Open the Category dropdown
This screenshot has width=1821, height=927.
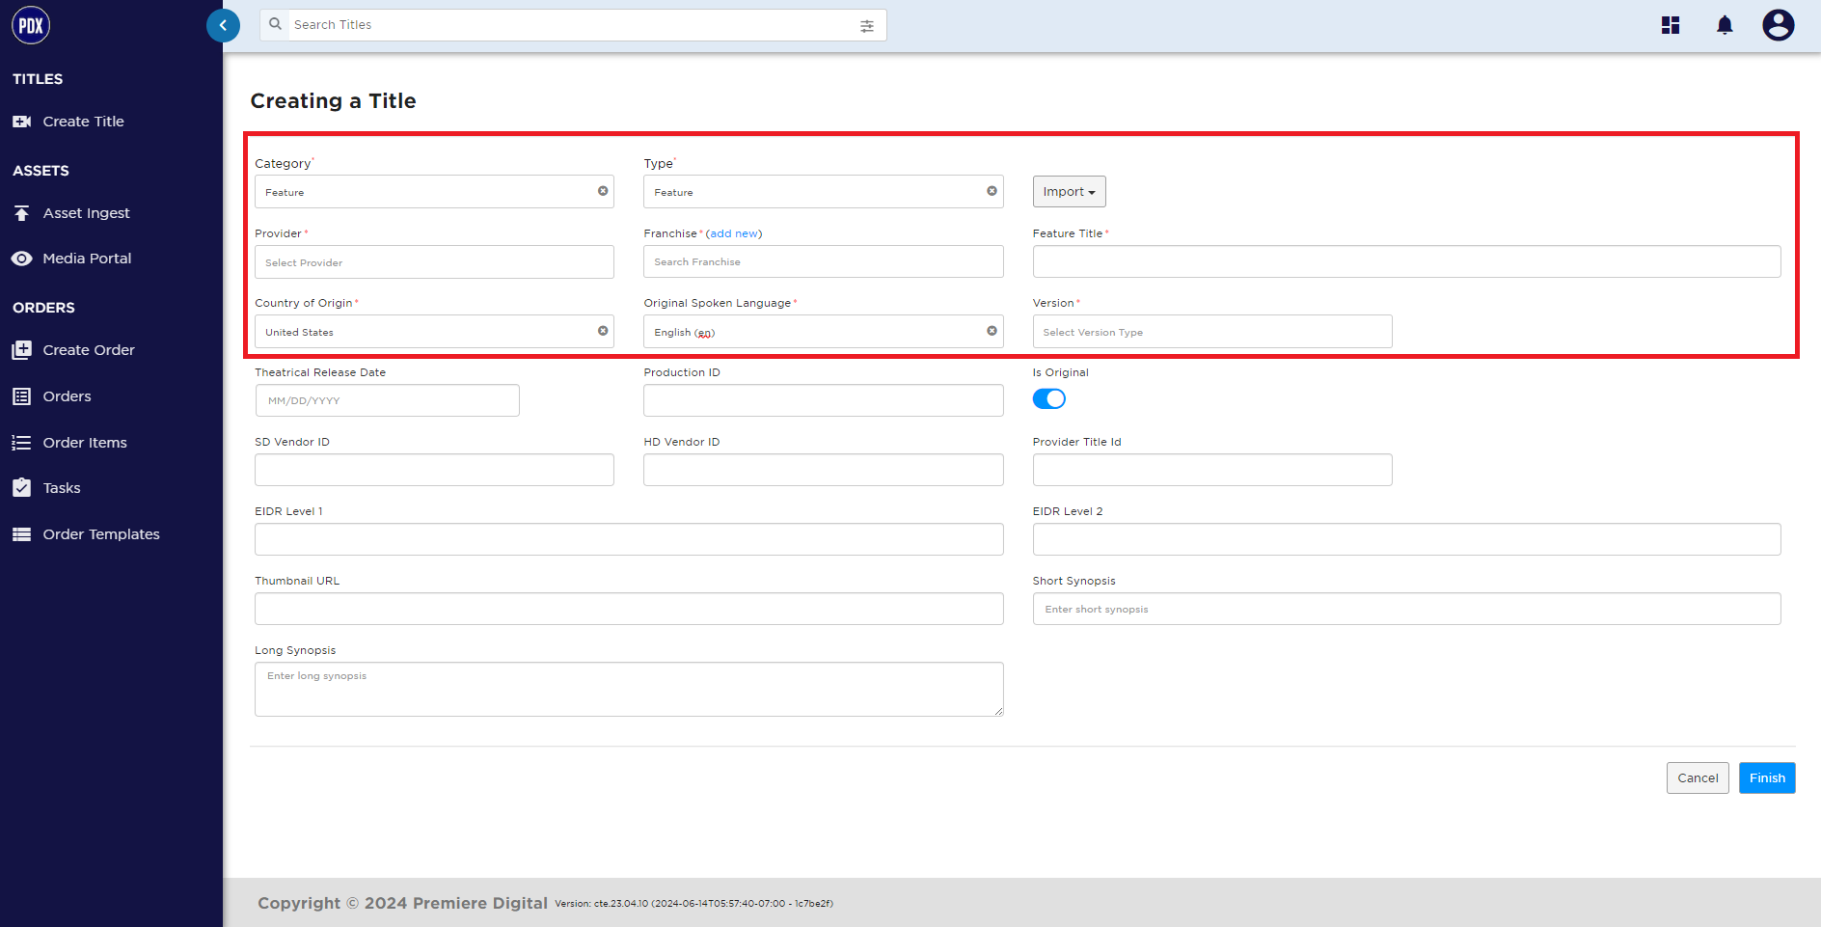[434, 192]
